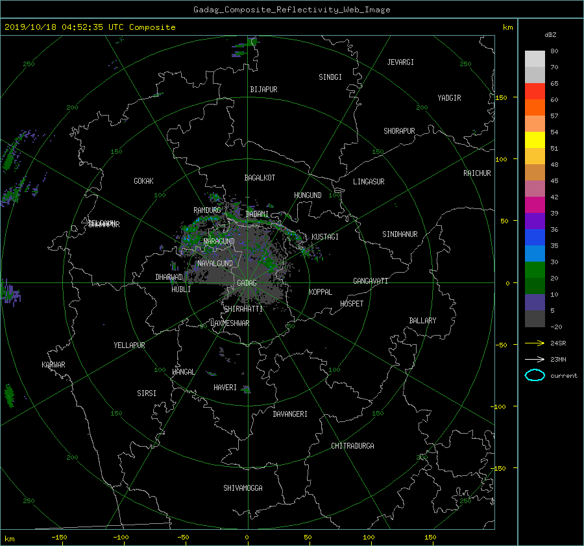Click the NAVALGUND city label
584x546 pixels.
pos(215,264)
